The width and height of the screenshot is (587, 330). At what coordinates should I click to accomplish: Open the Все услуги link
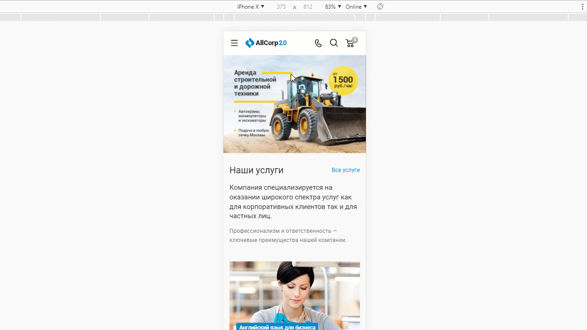point(346,170)
